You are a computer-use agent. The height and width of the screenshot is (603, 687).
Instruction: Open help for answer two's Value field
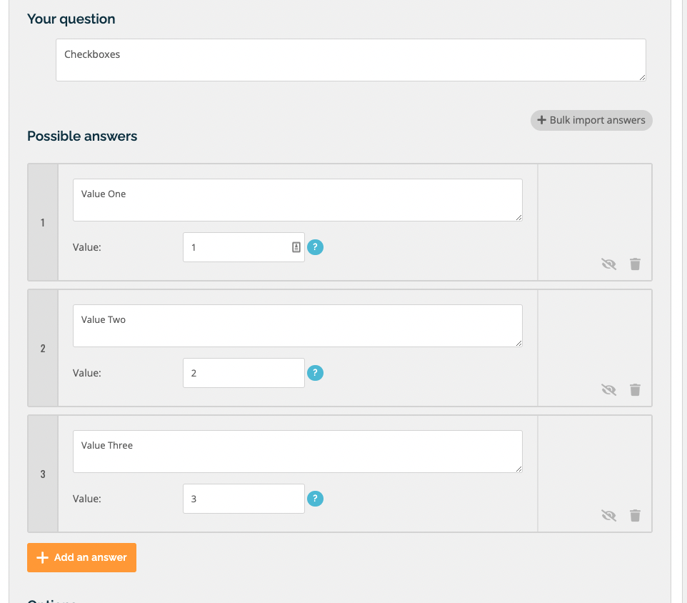coord(315,372)
